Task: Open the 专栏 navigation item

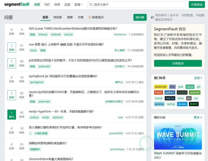Action: coord(47,5)
